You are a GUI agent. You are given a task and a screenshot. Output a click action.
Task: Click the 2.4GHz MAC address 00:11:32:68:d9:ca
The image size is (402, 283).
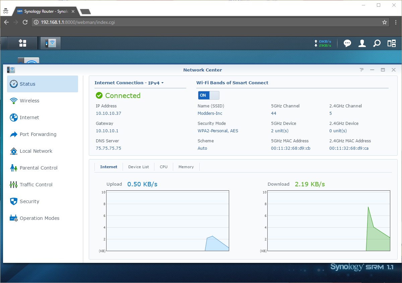349,148
